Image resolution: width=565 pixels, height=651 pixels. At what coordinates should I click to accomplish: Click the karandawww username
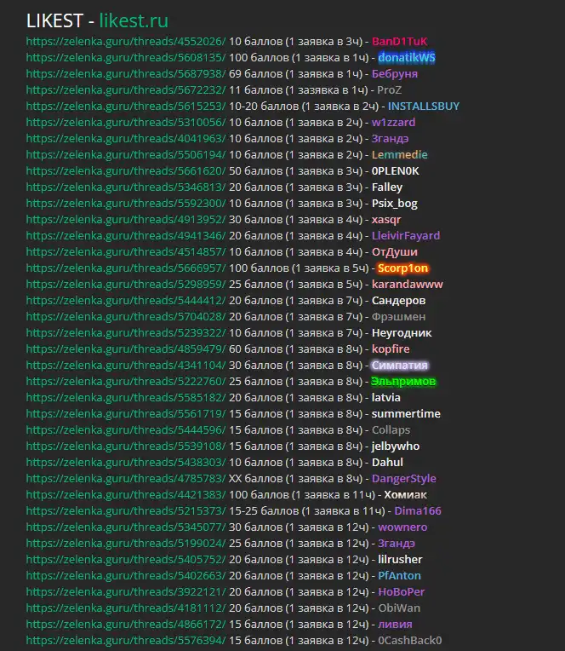click(407, 285)
